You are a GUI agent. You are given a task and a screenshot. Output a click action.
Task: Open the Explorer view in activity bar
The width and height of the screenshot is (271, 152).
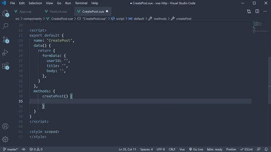click(x=6, y=14)
